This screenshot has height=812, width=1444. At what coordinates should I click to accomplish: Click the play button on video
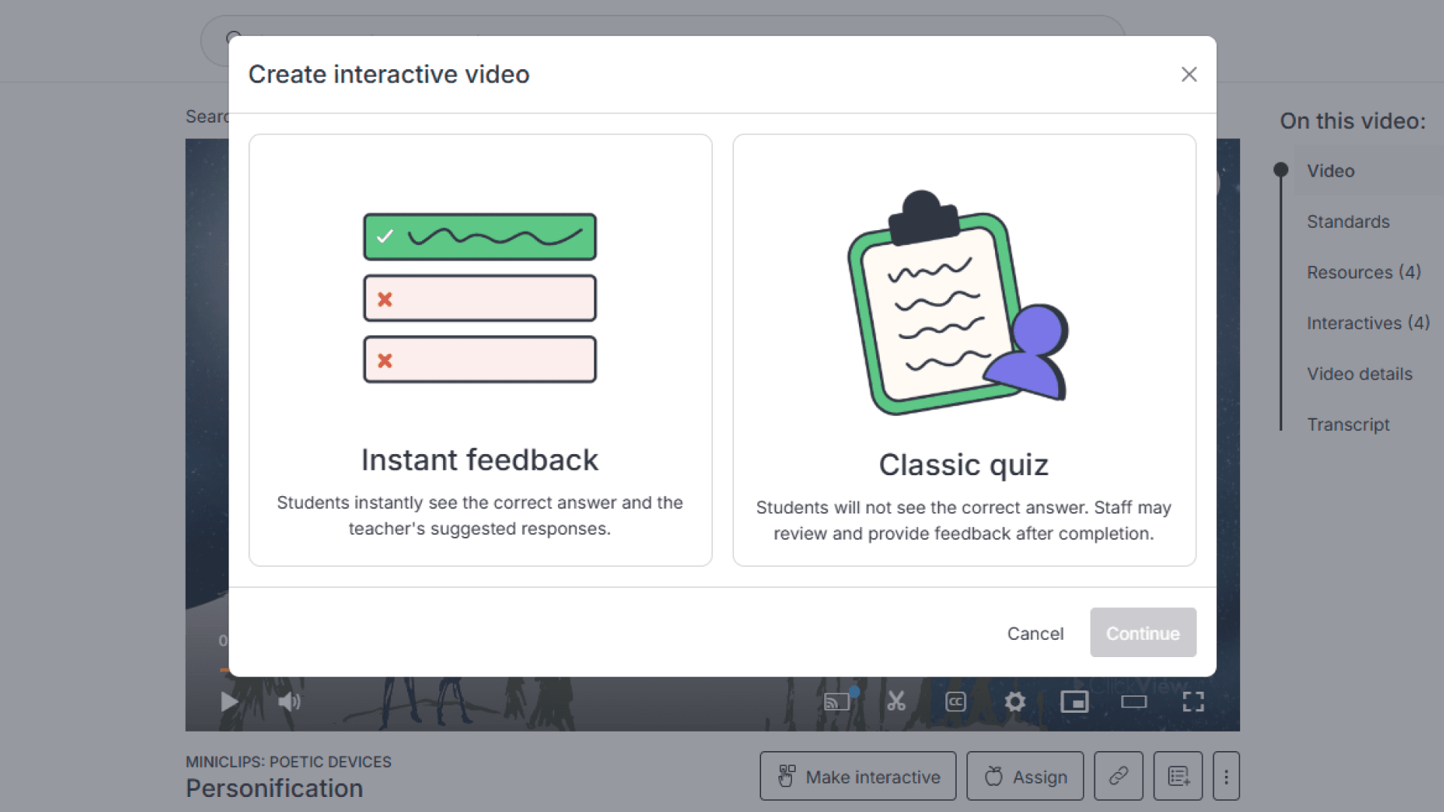229,702
